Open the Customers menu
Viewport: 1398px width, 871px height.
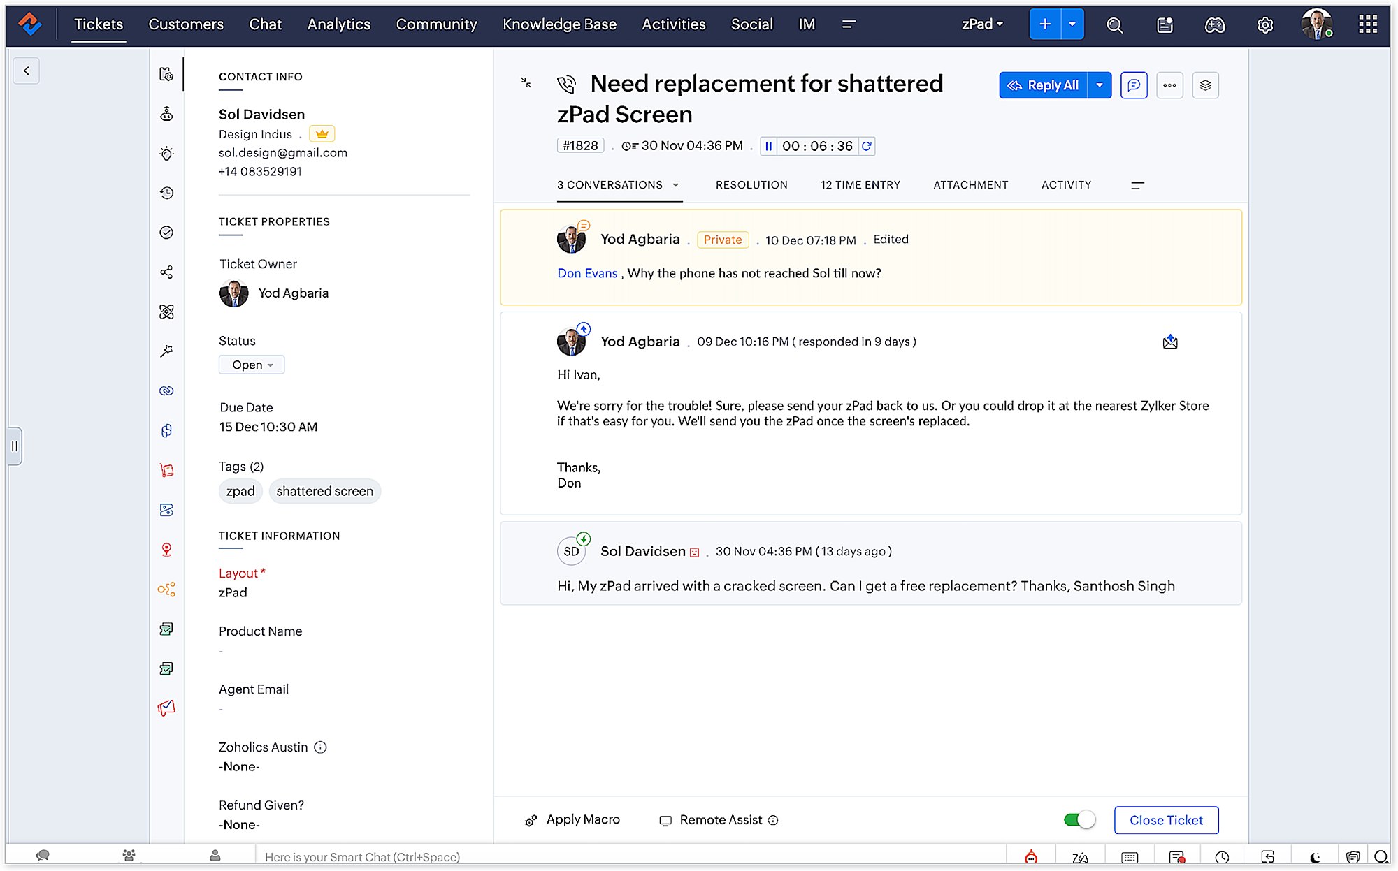(186, 24)
